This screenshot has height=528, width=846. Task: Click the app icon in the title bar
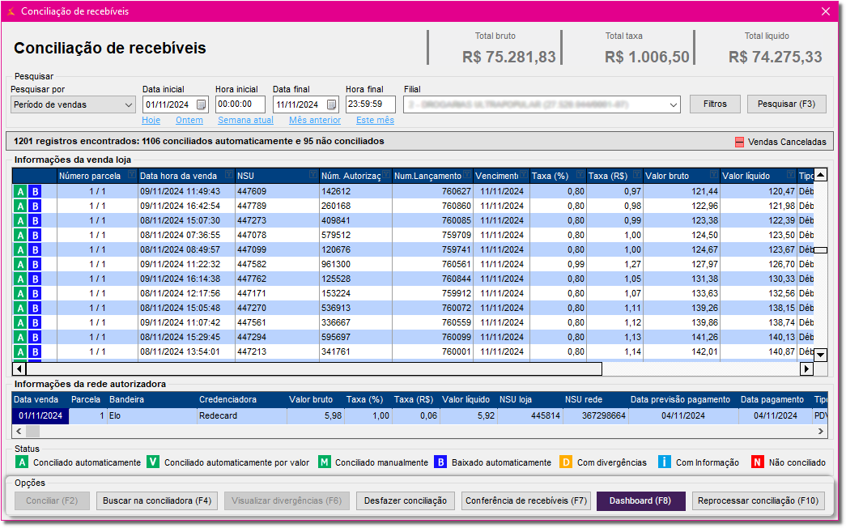coord(11,11)
